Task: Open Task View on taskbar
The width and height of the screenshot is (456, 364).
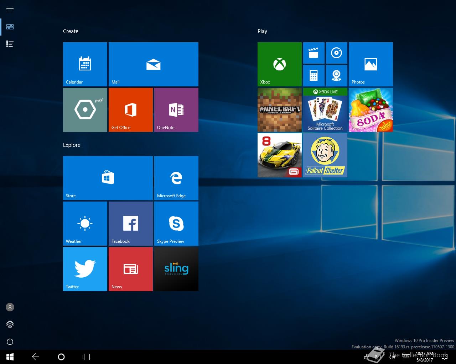Action: click(87, 357)
